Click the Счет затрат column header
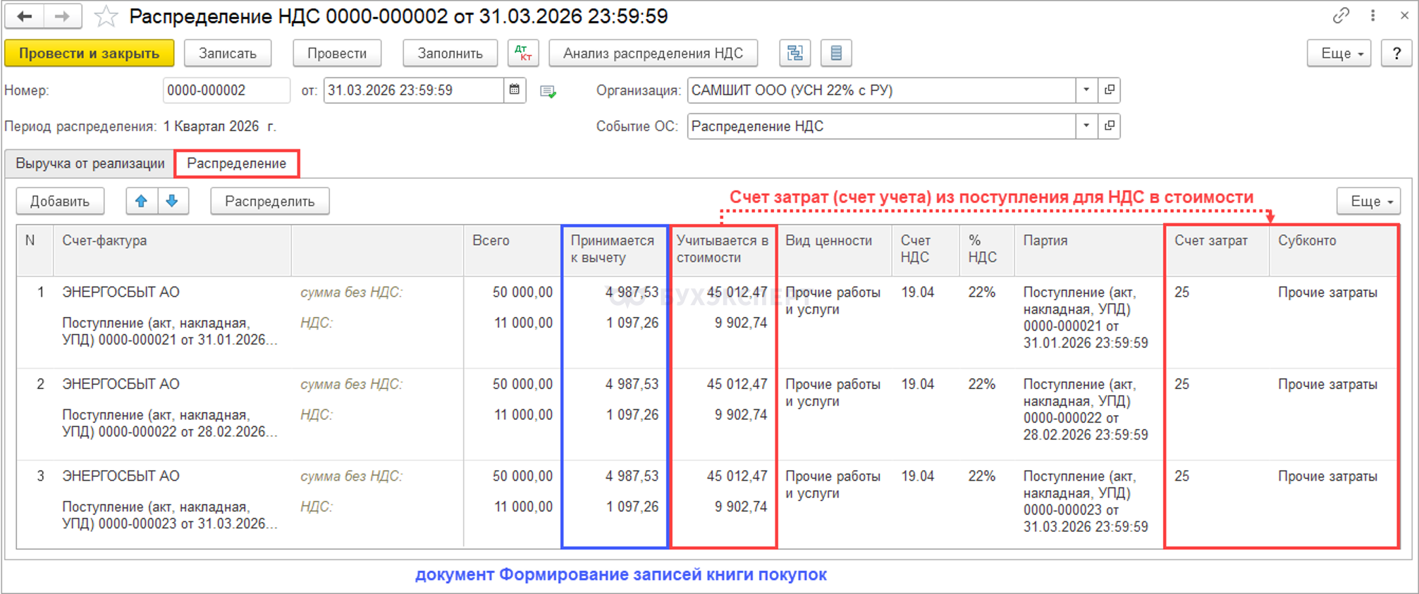The image size is (1419, 594). click(1217, 250)
